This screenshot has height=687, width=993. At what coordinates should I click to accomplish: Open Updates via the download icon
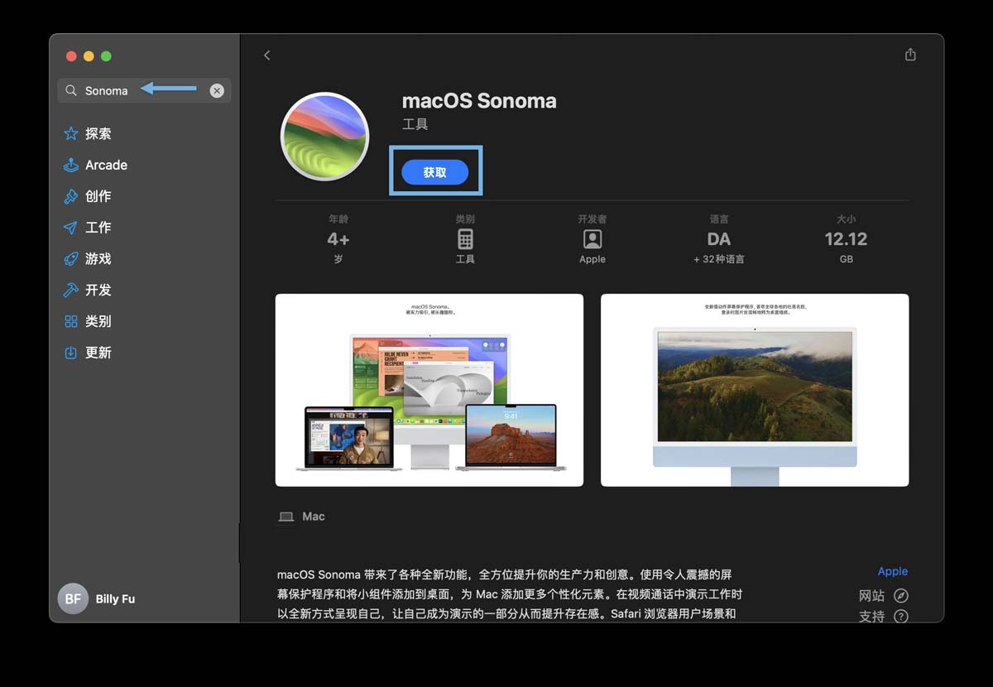(x=71, y=353)
